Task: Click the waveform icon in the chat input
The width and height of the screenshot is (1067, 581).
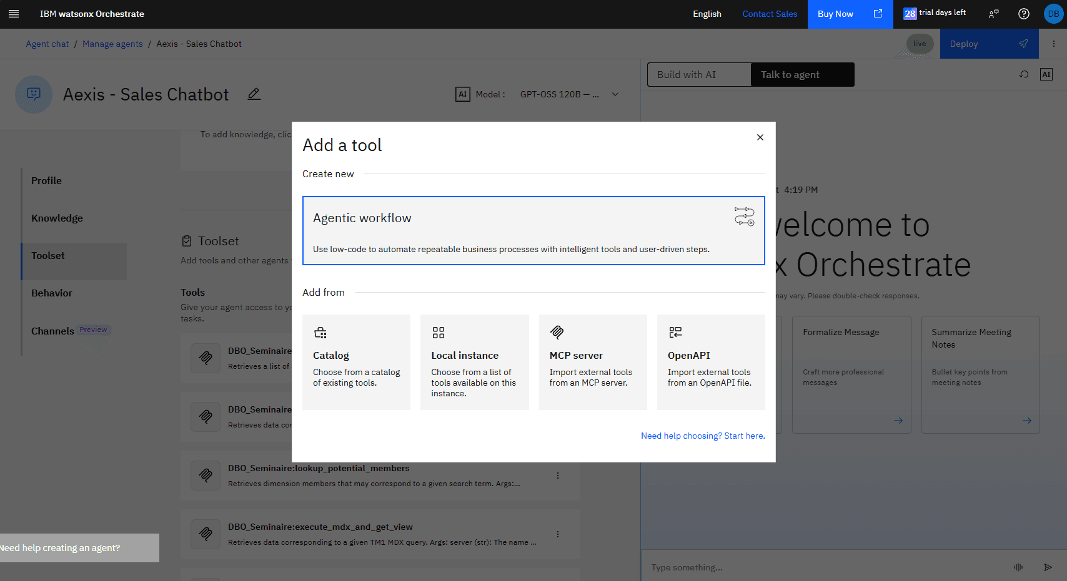Action: [1018, 567]
